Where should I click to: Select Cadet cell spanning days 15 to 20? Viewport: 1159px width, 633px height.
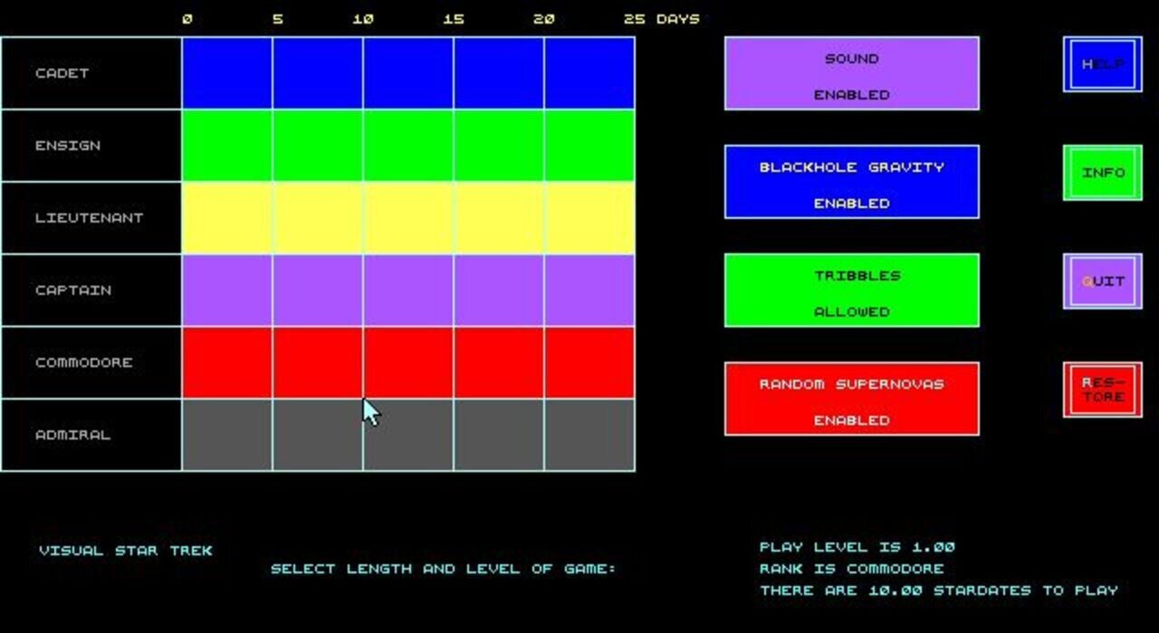pyautogui.click(x=499, y=73)
